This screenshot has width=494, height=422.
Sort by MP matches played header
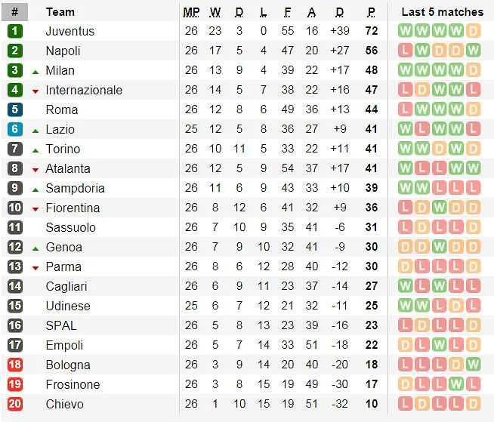(191, 11)
